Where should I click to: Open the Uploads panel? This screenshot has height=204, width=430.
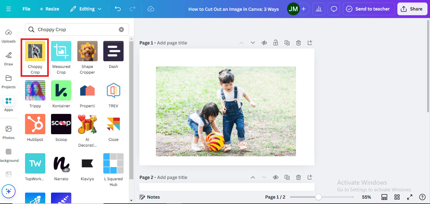(9, 36)
